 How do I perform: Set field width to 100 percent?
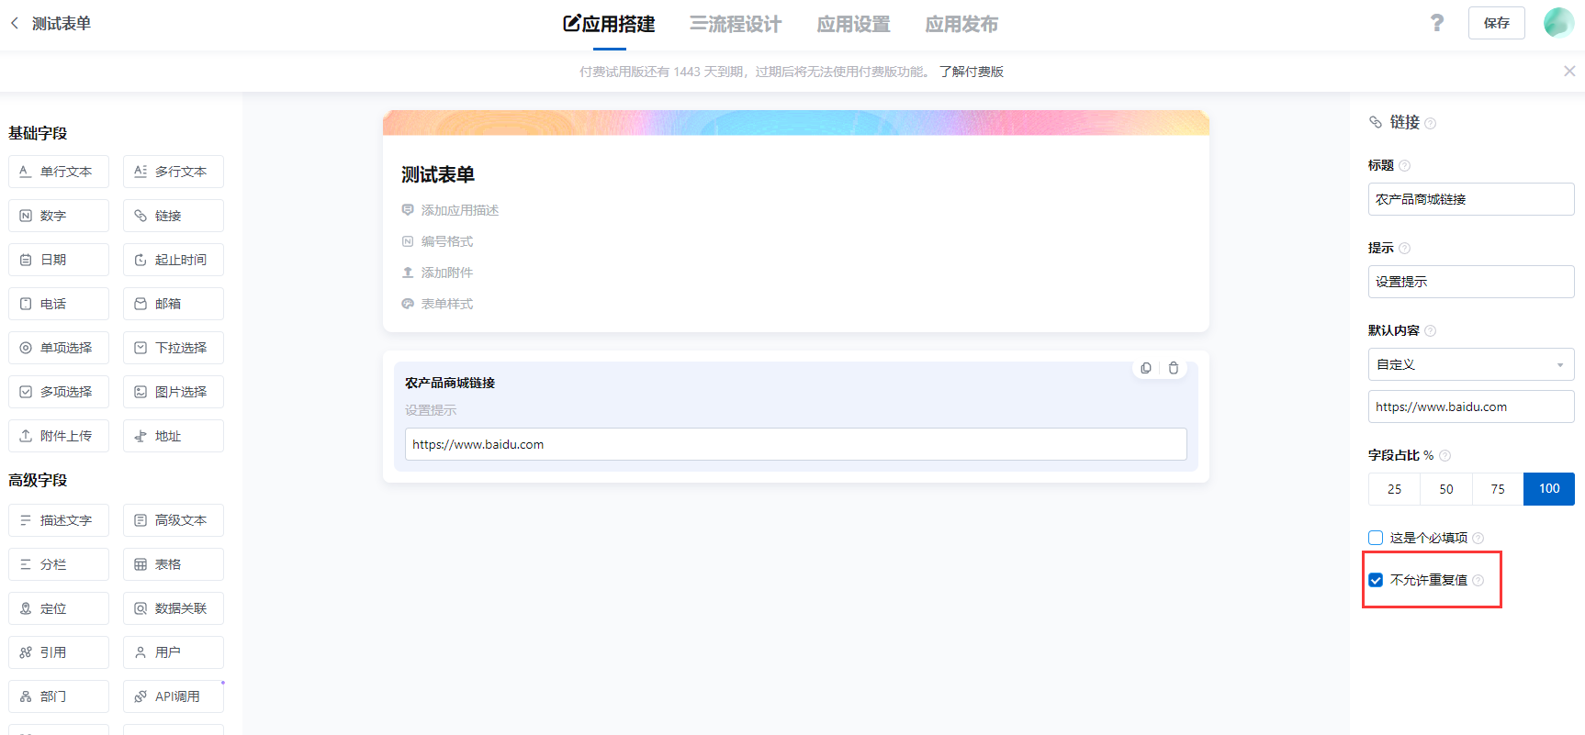[x=1549, y=489]
